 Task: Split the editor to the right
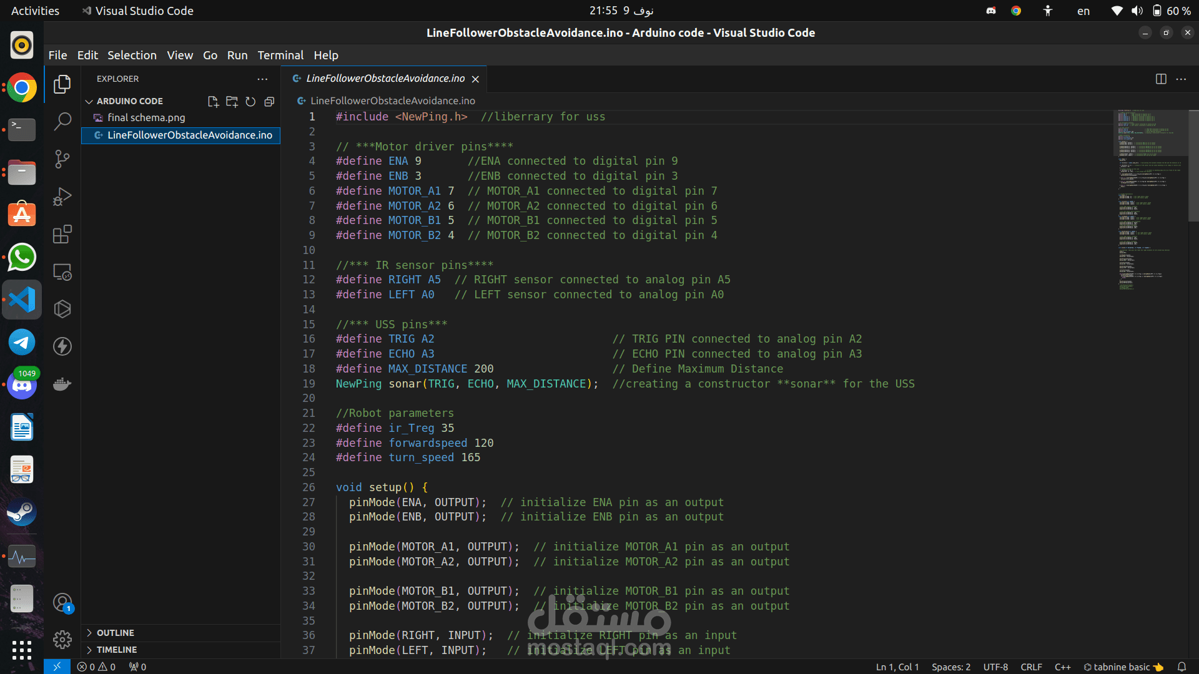tap(1161, 79)
